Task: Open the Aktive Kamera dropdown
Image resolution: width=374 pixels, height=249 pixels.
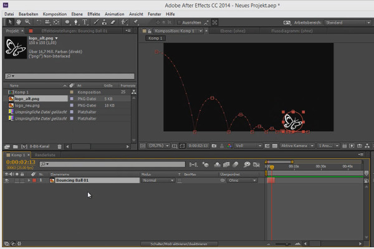Action: (297, 146)
